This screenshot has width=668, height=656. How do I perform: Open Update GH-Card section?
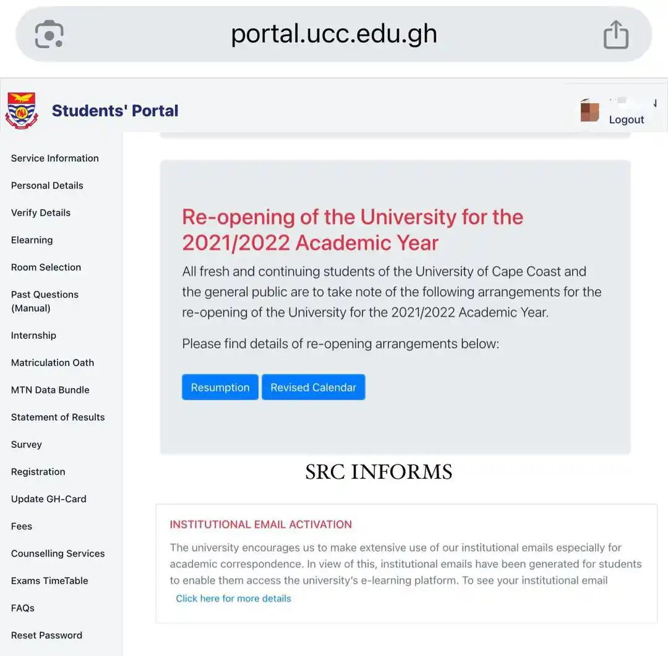pos(48,498)
